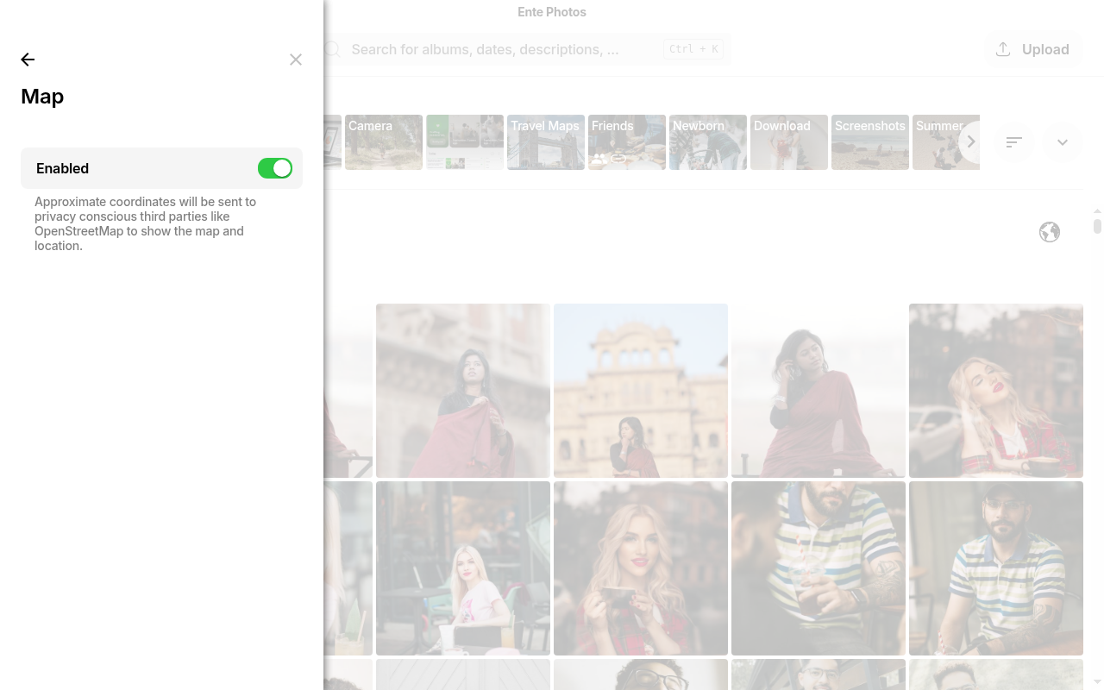Open the Friends album
The width and height of the screenshot is (1104, 690).
tap(627, 142)
